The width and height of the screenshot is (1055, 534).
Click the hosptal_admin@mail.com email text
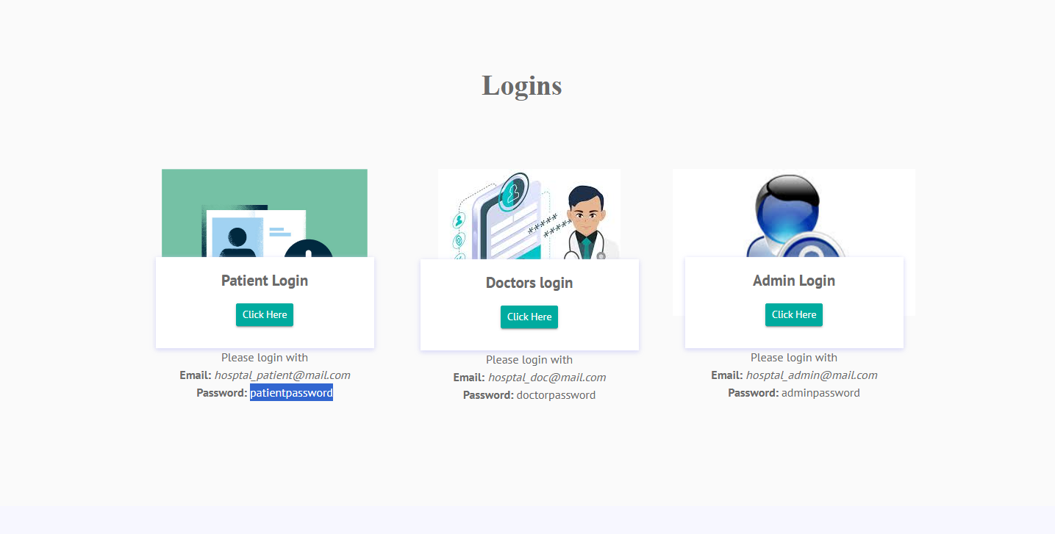pyautogui.click(x=812, y=375)
